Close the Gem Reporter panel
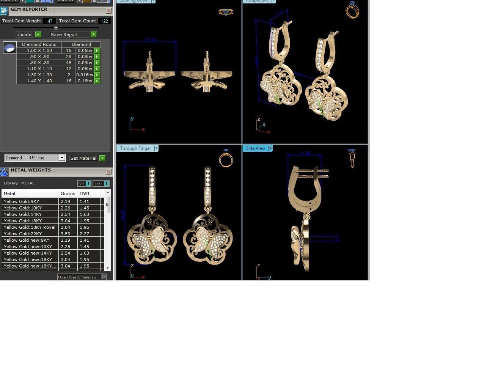487x365 pixels. pyautogui.click(x=109, y=11)
